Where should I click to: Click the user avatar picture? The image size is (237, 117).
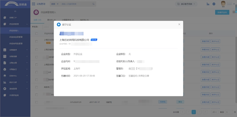(223, 4)
